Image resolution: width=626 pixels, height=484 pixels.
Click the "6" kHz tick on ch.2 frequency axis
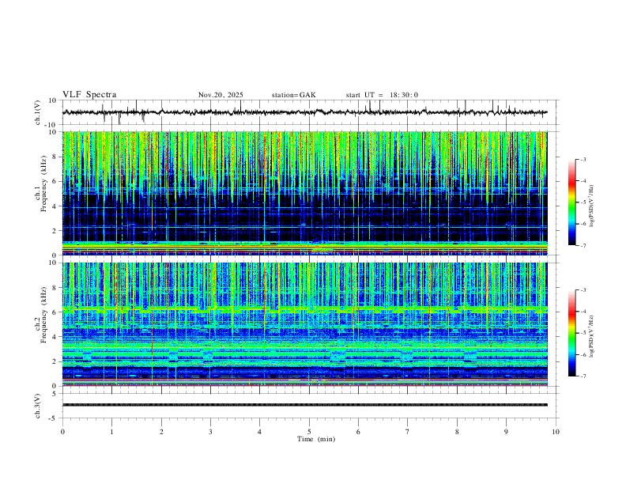[x=55, y=312]
